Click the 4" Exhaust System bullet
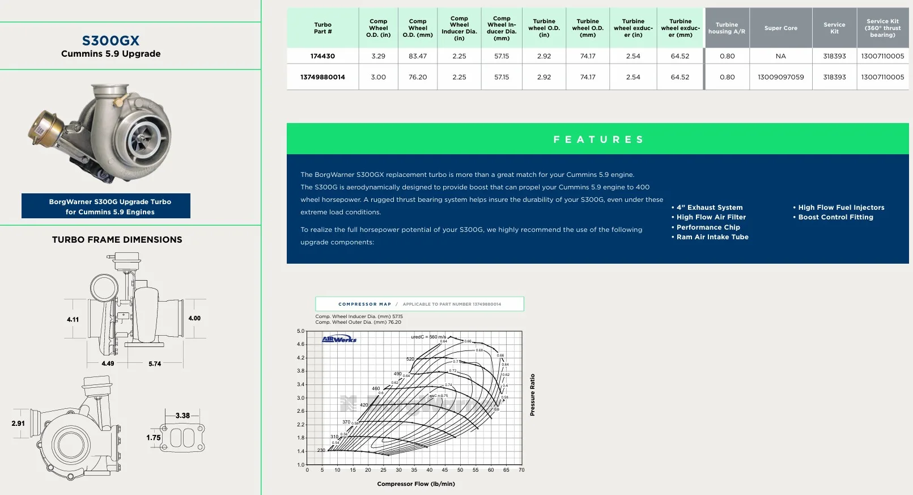 coord(707,208)
